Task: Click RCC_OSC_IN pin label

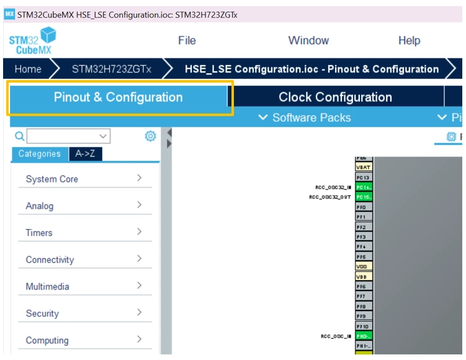Action: tap(336, 336)
